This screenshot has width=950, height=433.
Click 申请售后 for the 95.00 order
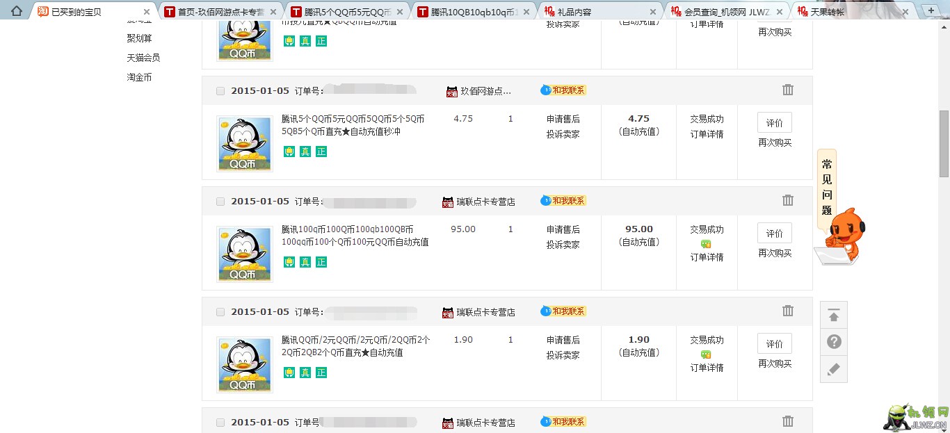coord(563,229)
